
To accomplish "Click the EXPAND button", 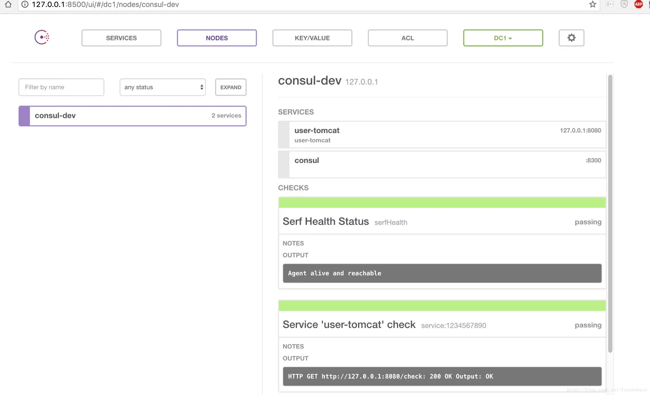I will tap(231, 87).
